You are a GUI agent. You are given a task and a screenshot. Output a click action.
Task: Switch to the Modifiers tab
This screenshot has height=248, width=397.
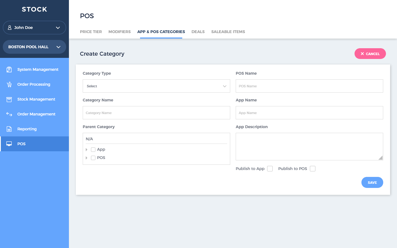(x=119, y=32)
